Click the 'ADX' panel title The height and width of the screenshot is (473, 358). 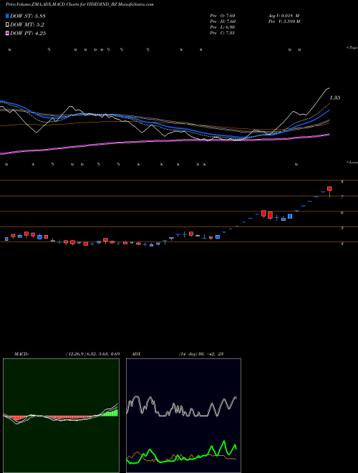136,354
